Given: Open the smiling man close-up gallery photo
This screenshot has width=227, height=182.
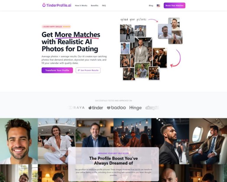Looking at the screenshot, I should click(19, 141).
